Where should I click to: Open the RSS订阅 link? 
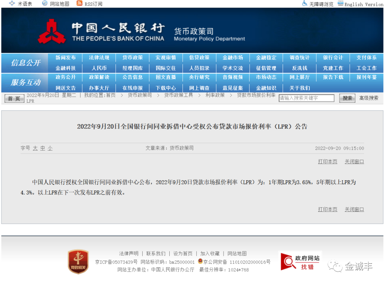pos(93,4)
